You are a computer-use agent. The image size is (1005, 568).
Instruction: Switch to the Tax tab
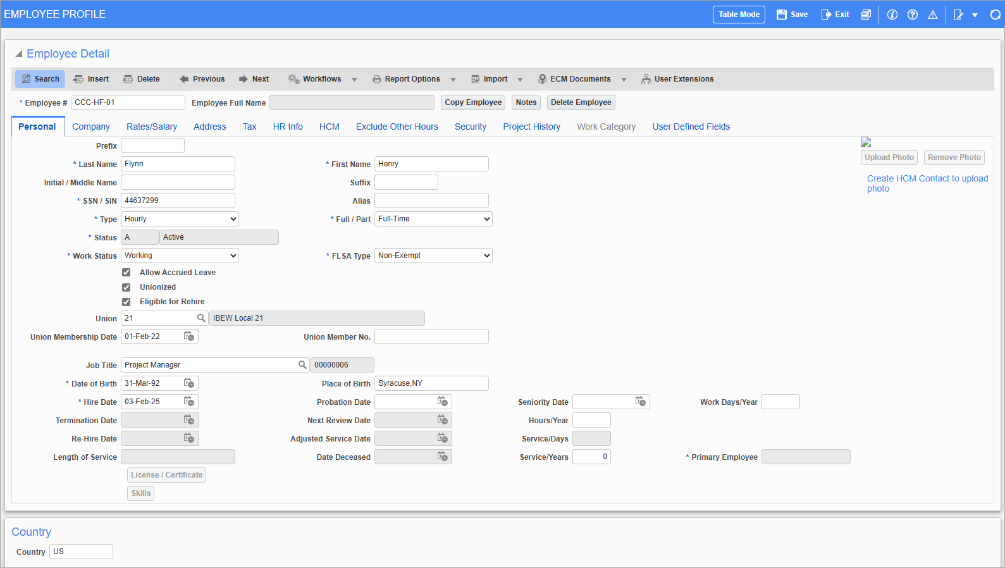click(x=250, y=127)
